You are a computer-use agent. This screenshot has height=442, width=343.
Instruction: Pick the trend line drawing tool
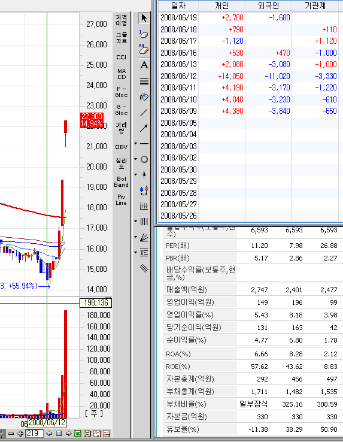144,113
